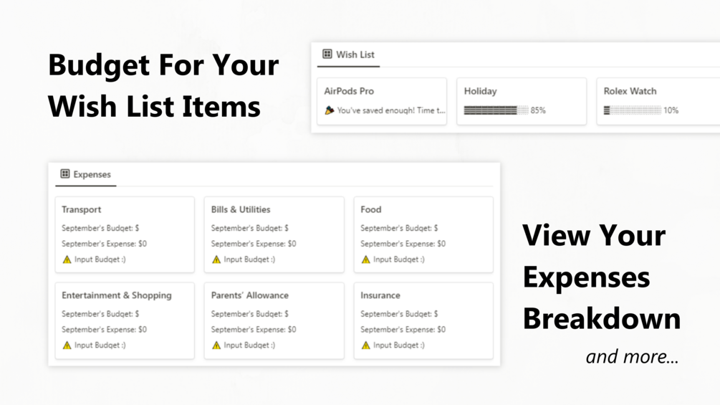The image size is (720, 405).
Task: Click the warning icon in Parents' Allowance card
Action: (x=216, y=346)
